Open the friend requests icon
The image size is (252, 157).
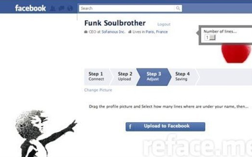53,8
